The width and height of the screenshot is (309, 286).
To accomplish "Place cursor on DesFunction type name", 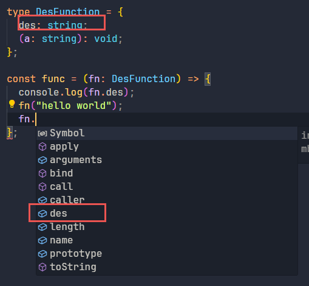I will coord(68,12).
